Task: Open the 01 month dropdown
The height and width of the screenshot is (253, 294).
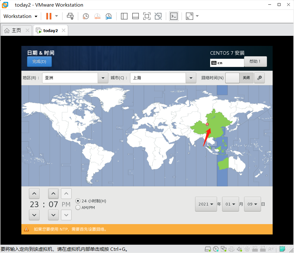Action: 231,204
